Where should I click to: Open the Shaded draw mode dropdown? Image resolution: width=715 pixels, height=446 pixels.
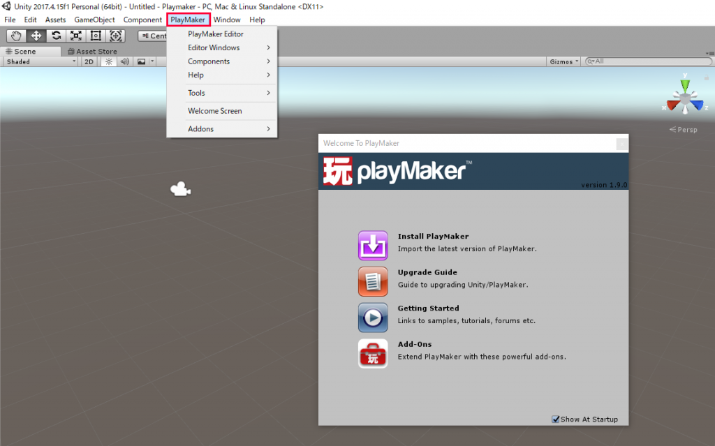click(x=38, y=61)
